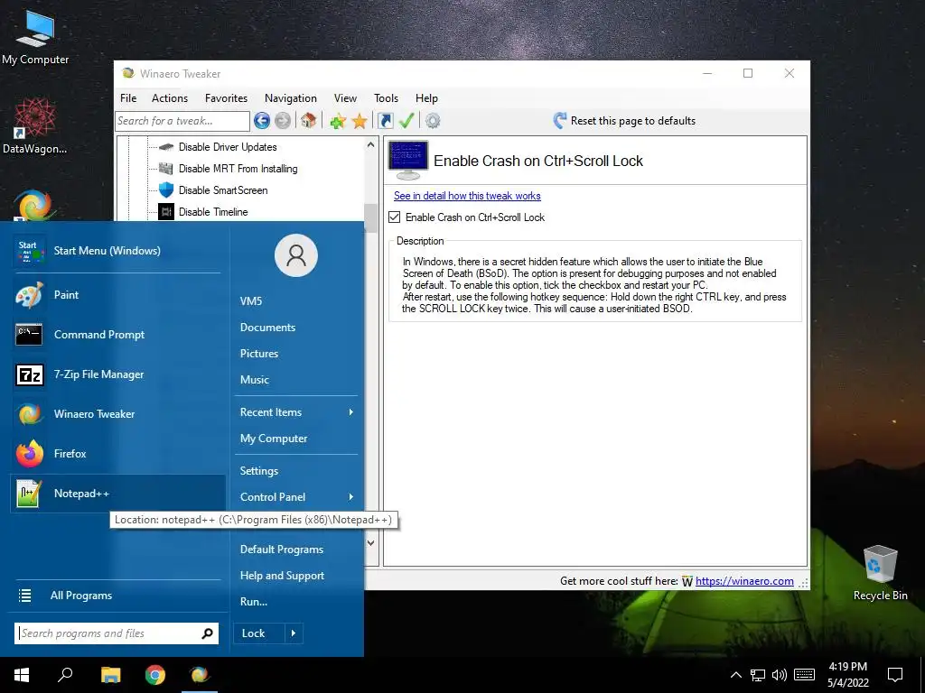Viewport: 925px width, 693px height.
Task: Open the Run... dialog
Action: [296, 602]
